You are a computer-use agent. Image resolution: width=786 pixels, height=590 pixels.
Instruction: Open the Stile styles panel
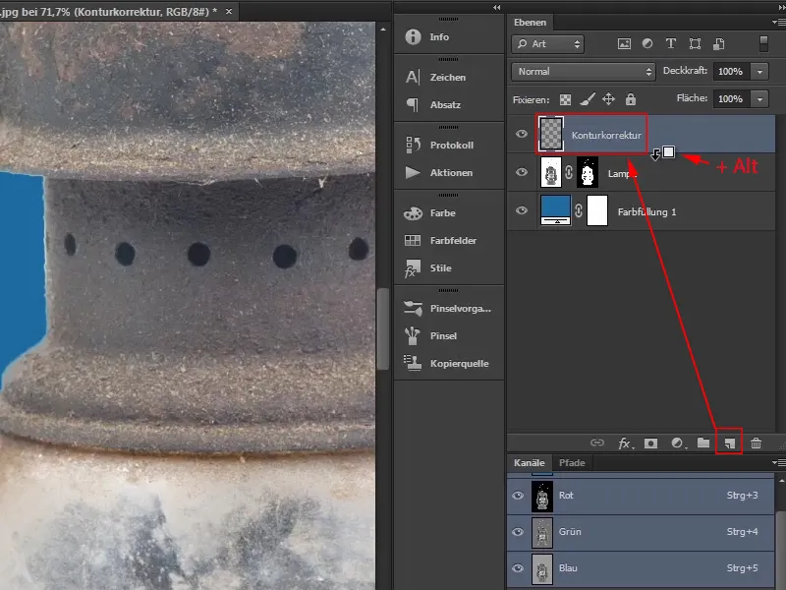point(427,268)
